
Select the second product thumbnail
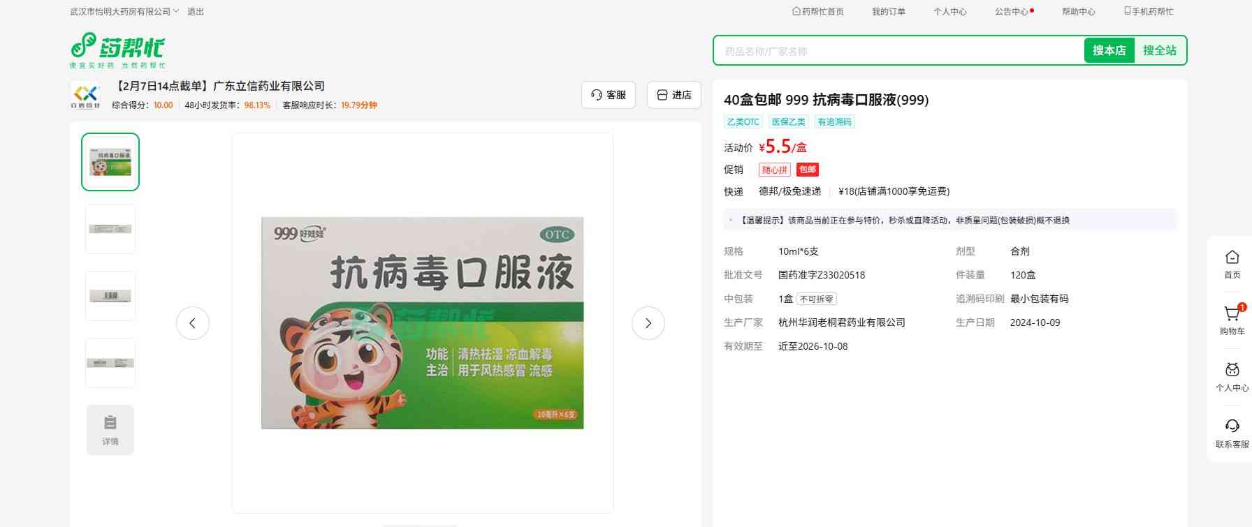click(x=110, y=229)
